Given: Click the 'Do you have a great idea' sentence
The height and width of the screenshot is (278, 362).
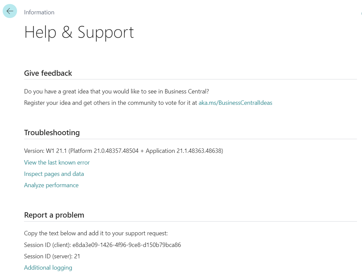Looking at the screenshot, I should pos(116,91).
